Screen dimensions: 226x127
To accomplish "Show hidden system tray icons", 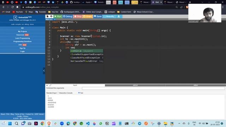I will pyautogui.click(x=179, y=123).
